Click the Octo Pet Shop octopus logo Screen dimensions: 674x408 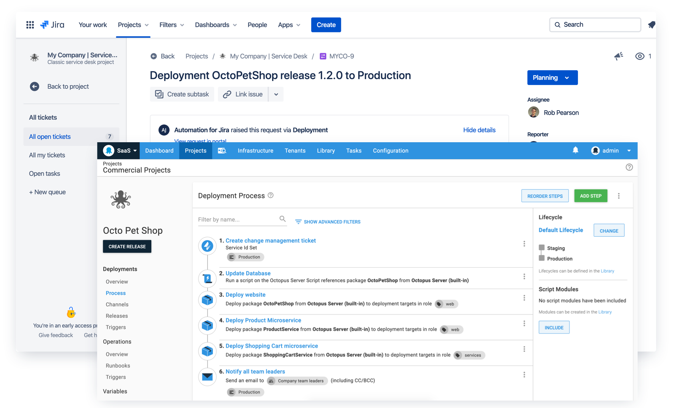click(x=120, y=199)
